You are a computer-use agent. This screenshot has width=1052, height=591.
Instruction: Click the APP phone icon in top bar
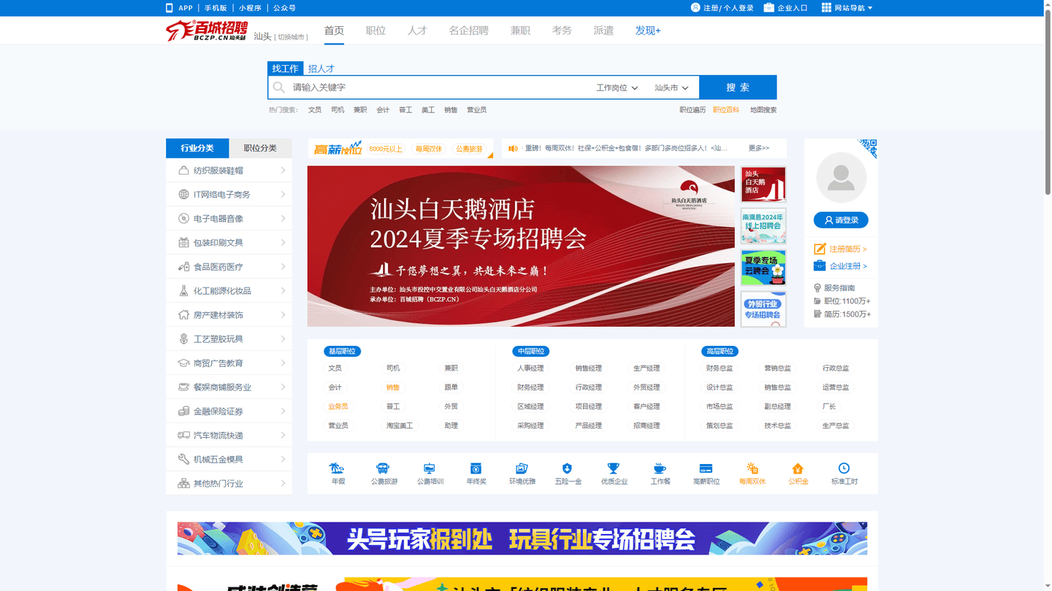click(x=169, y=8)
